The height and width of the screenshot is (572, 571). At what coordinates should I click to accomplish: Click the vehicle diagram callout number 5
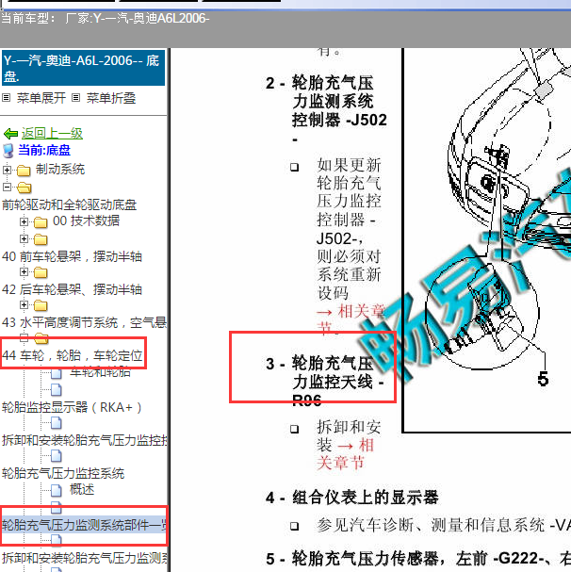(x=543, y=379)
